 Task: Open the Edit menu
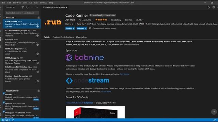click(x=9, y=3)
